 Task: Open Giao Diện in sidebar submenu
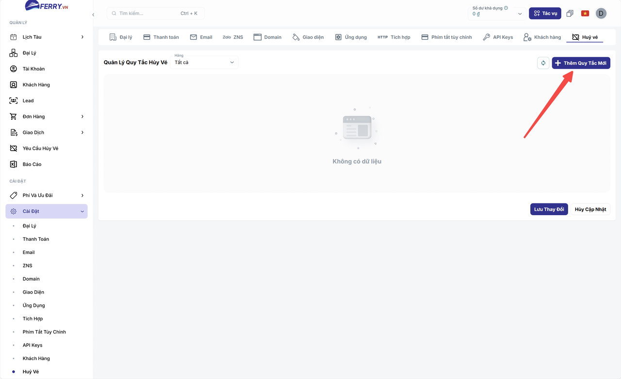[x=33, y=292]
